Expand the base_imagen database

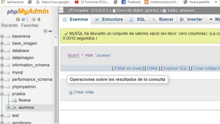(x=2, y=43)
